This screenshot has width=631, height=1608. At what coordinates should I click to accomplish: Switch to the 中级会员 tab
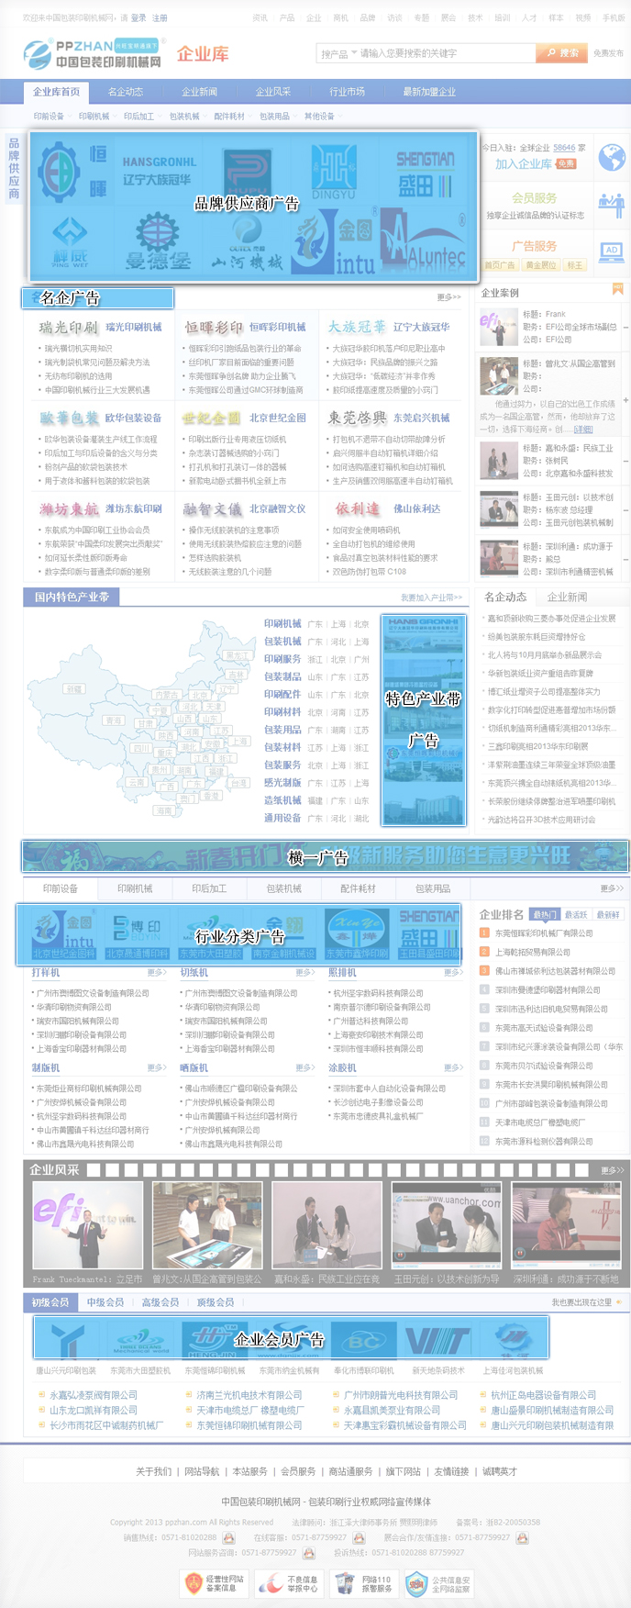(x=105, y=1302)
